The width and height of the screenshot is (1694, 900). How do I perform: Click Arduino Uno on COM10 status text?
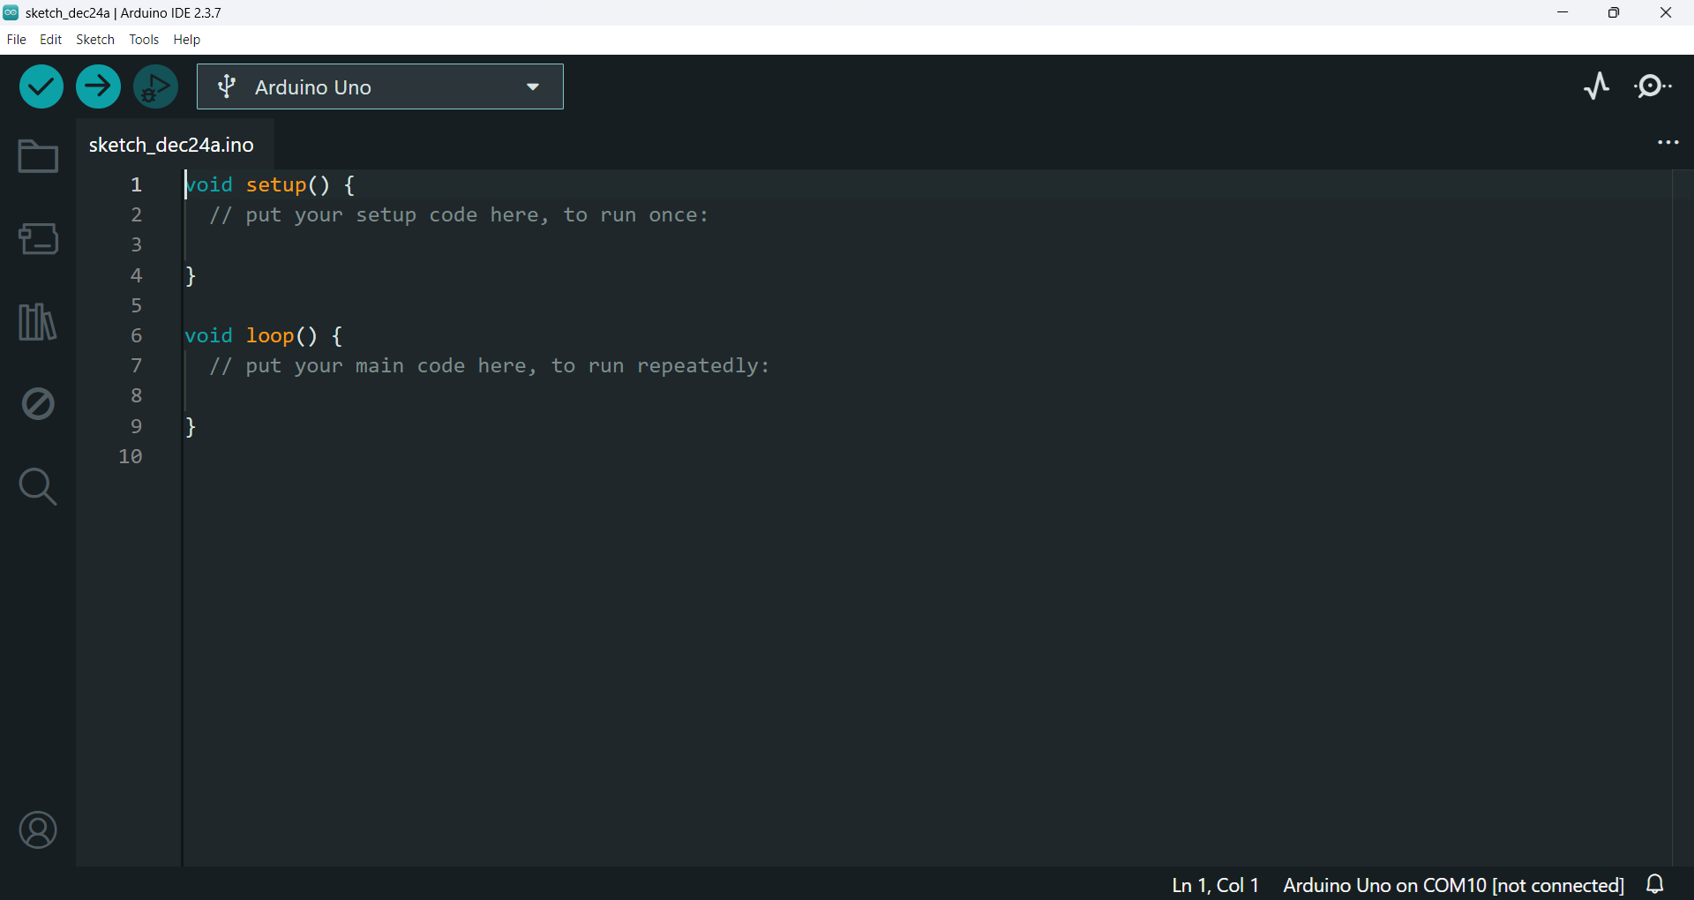point(1453,885)
